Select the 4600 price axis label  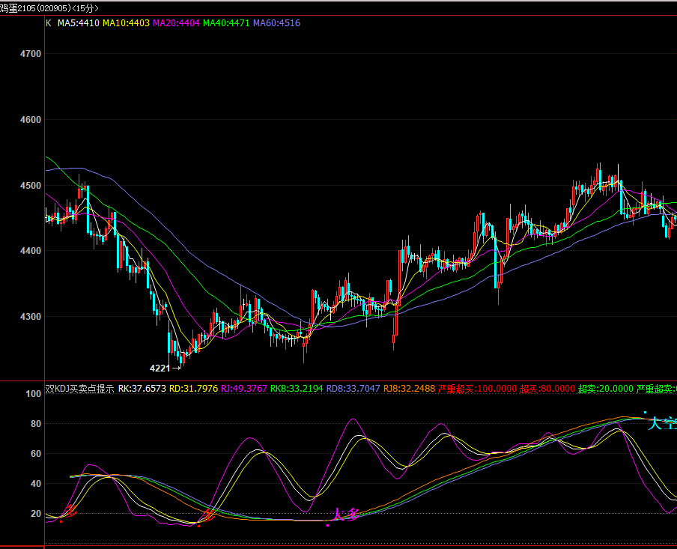[x=31, y=120]
